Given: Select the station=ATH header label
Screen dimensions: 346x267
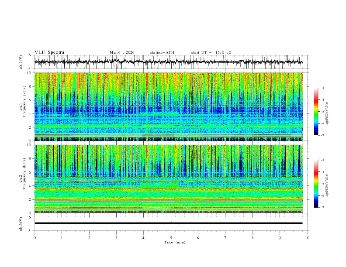Looking at the screenshot, I should 162,52.
